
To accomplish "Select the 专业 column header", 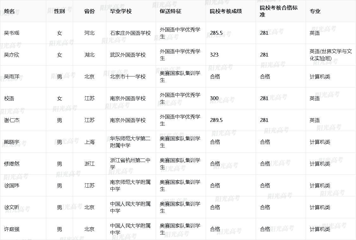I will (x=315, y=11).
